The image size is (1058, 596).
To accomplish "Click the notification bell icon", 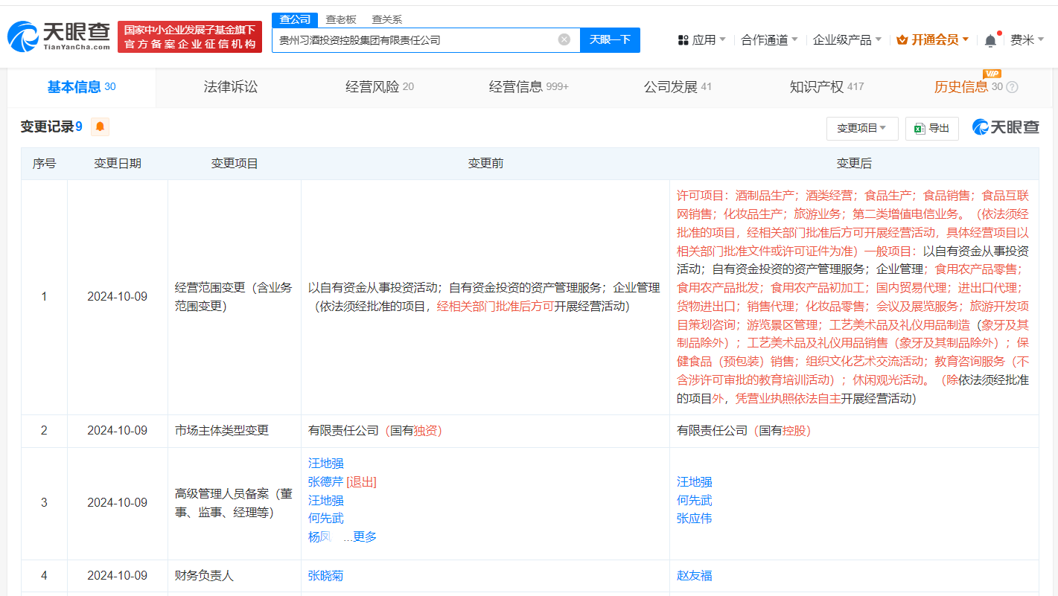I will point(990,39).
